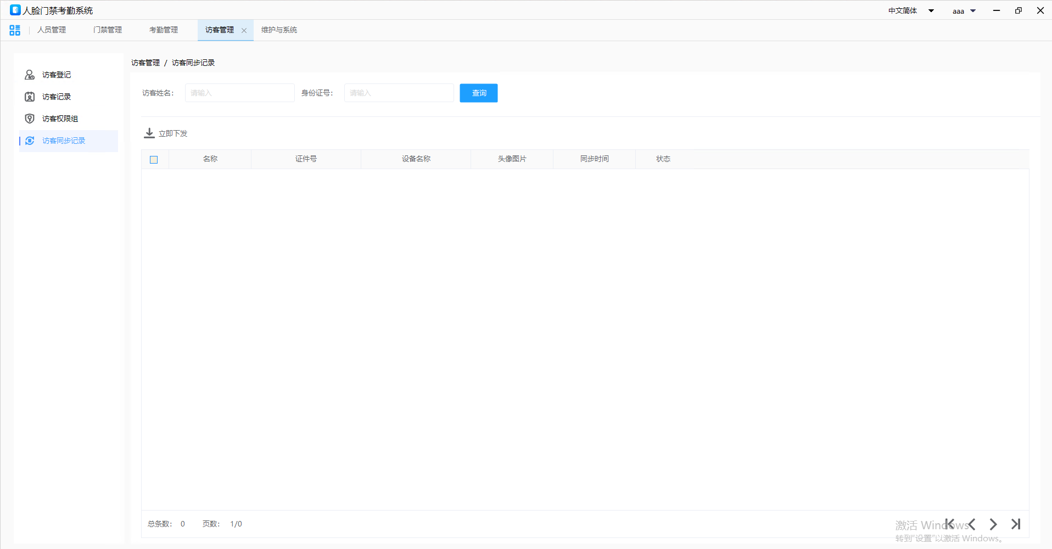Open the app grid menu icon

coord(15,30)
